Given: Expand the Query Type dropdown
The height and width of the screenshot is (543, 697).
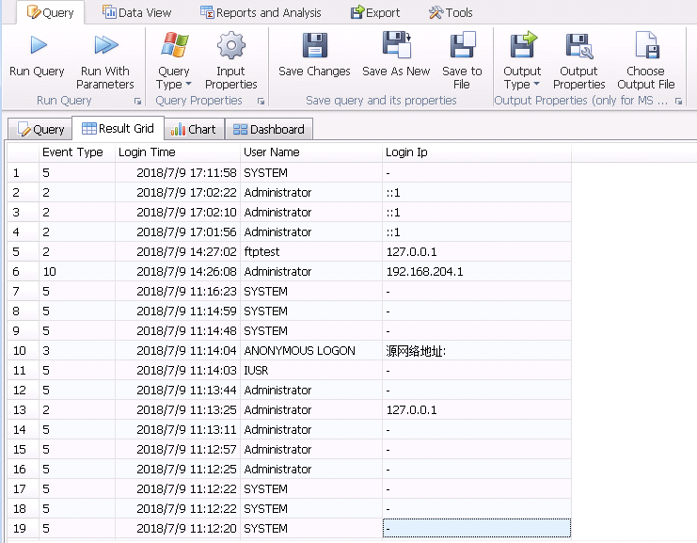Looking at the screenshot, I should [173, 77].
